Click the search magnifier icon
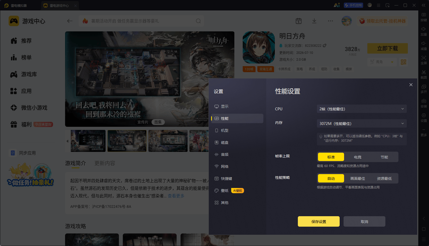 [198, 21]
